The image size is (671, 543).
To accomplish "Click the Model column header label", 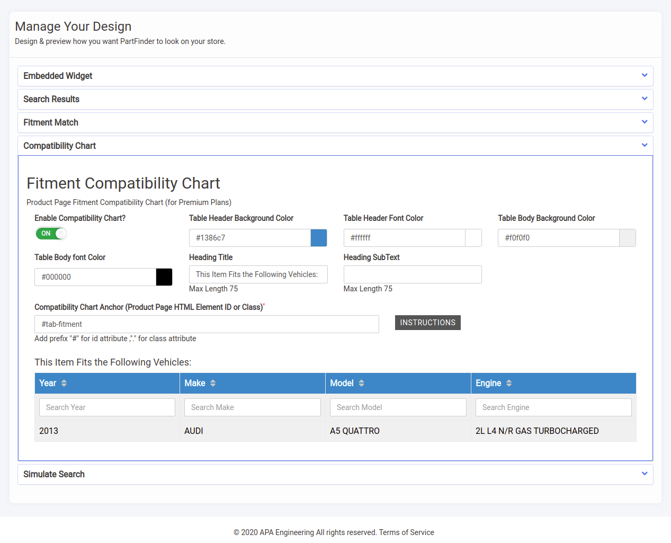I will point(342,383).
